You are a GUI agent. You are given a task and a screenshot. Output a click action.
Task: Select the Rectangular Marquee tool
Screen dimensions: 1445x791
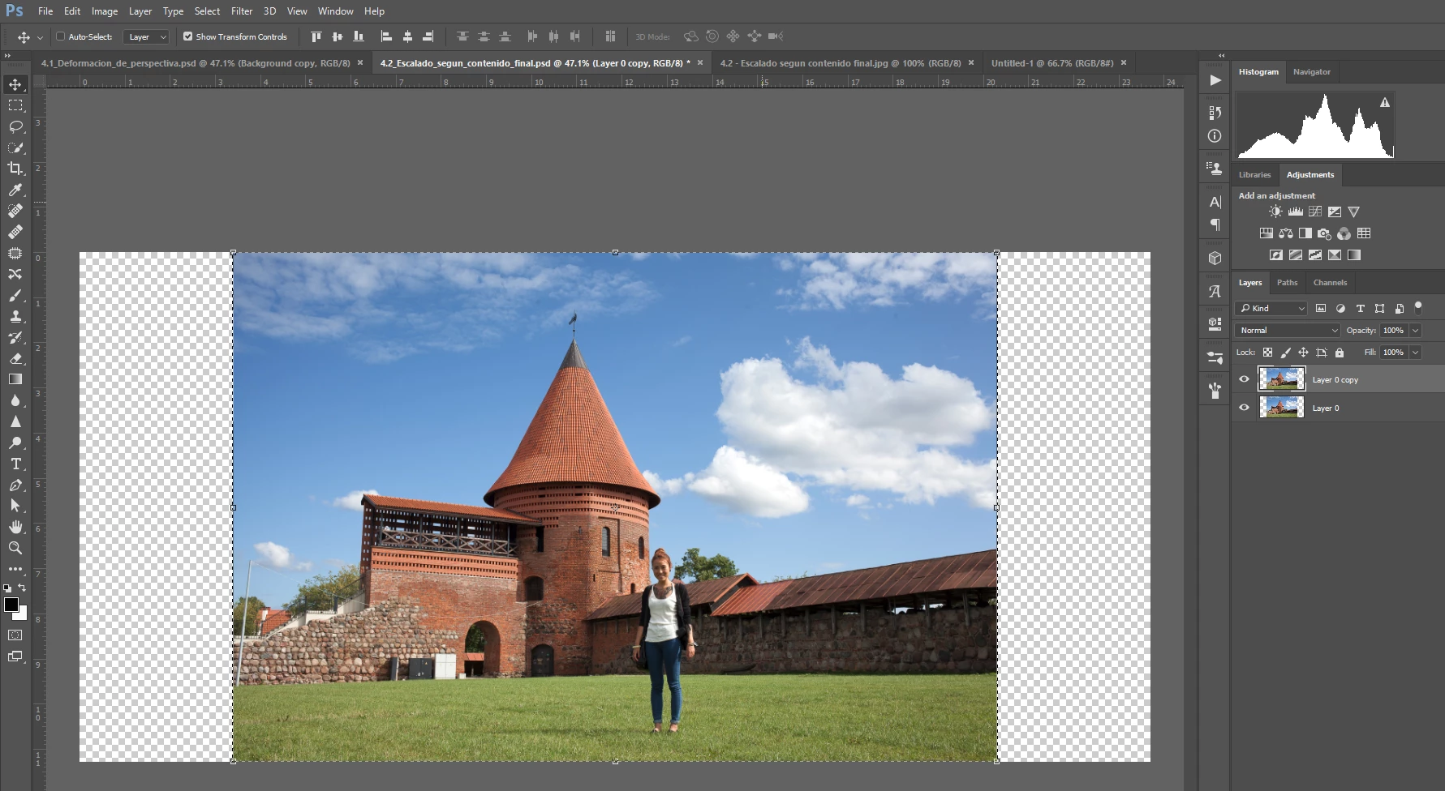coord(15,105)
